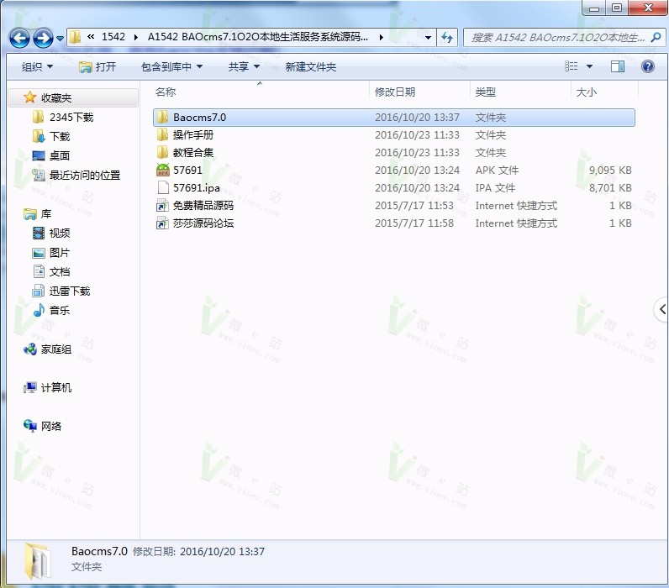Select the Baocms7.0 folder icon
The height and width of the screenshot is (588, 669).
click(x=162, y=118)
